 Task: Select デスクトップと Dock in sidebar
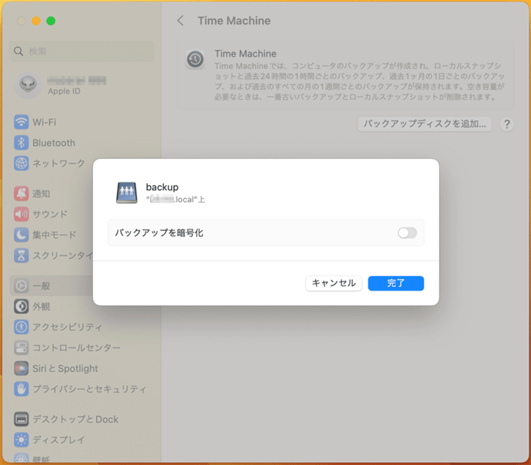click(75, 419)
